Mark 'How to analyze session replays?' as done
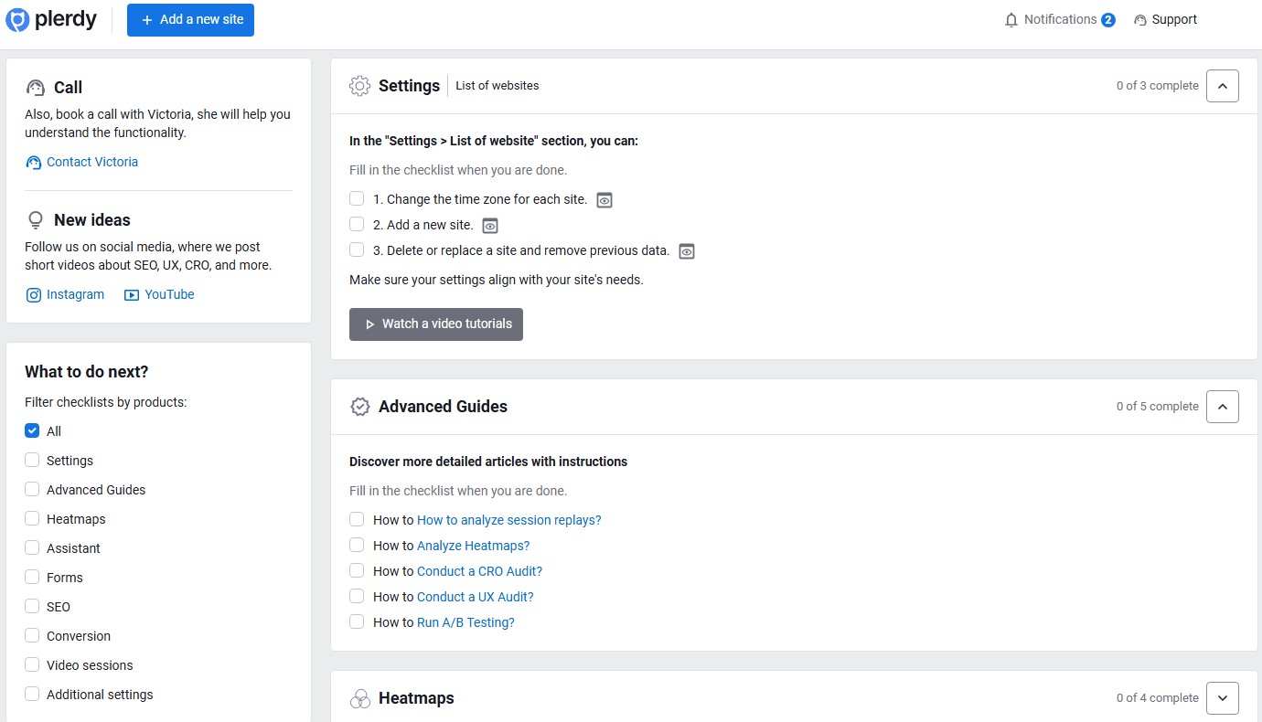The image size is (1262, 722). point(357,519)
